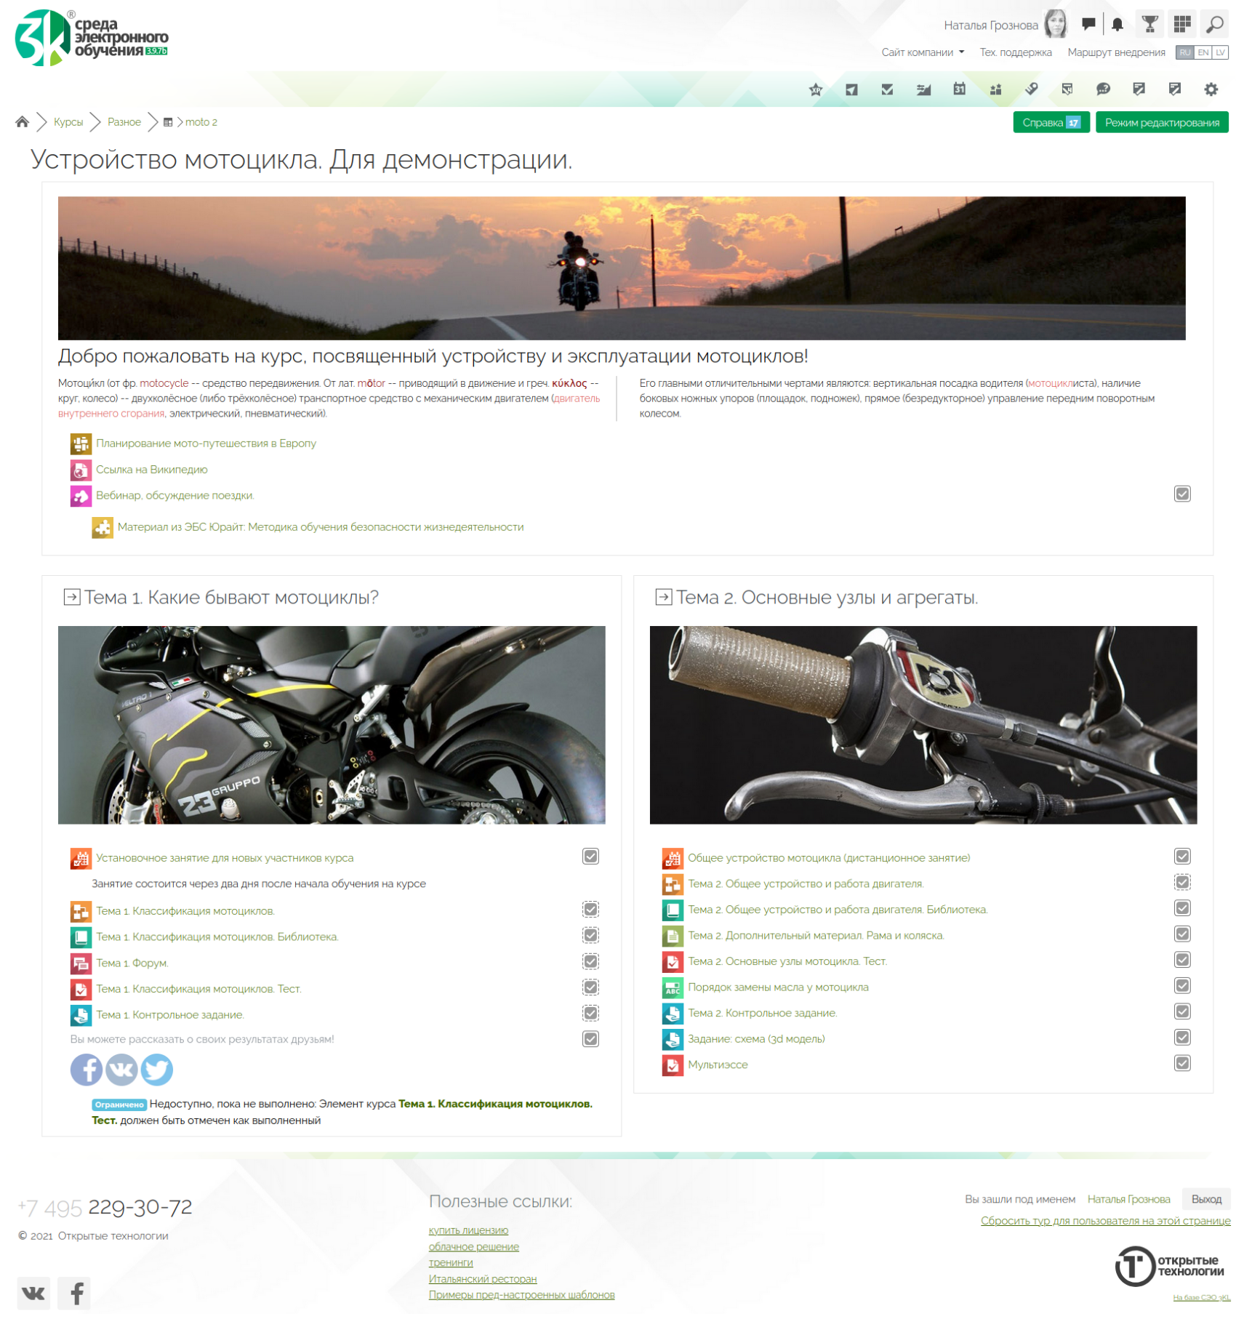The width and height of the screenshot is (1236, 1319).
Task: Open Тема 2. Основные узлы мотоцикла. Тест
Action: (787, 961)
